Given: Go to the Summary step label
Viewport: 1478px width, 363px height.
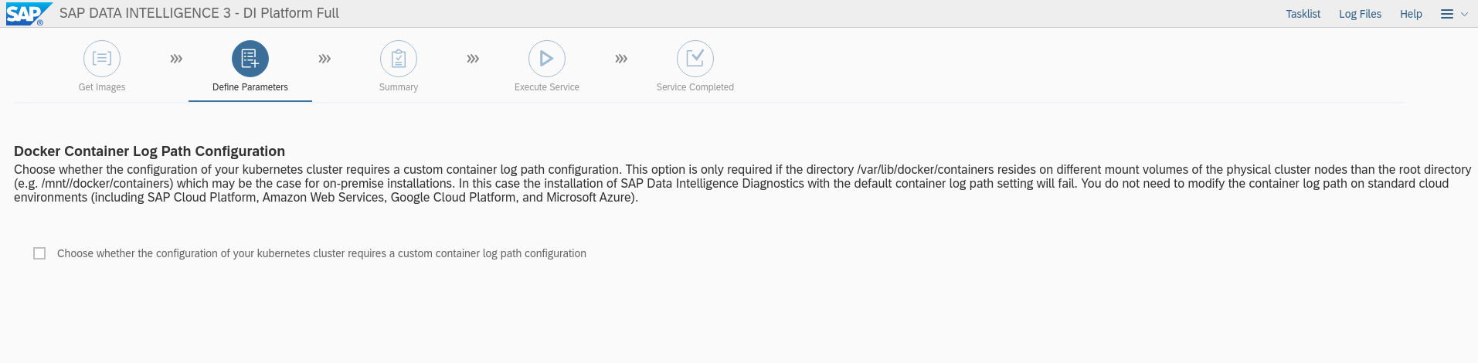Looking at the screenshot, I should [399, 87].
